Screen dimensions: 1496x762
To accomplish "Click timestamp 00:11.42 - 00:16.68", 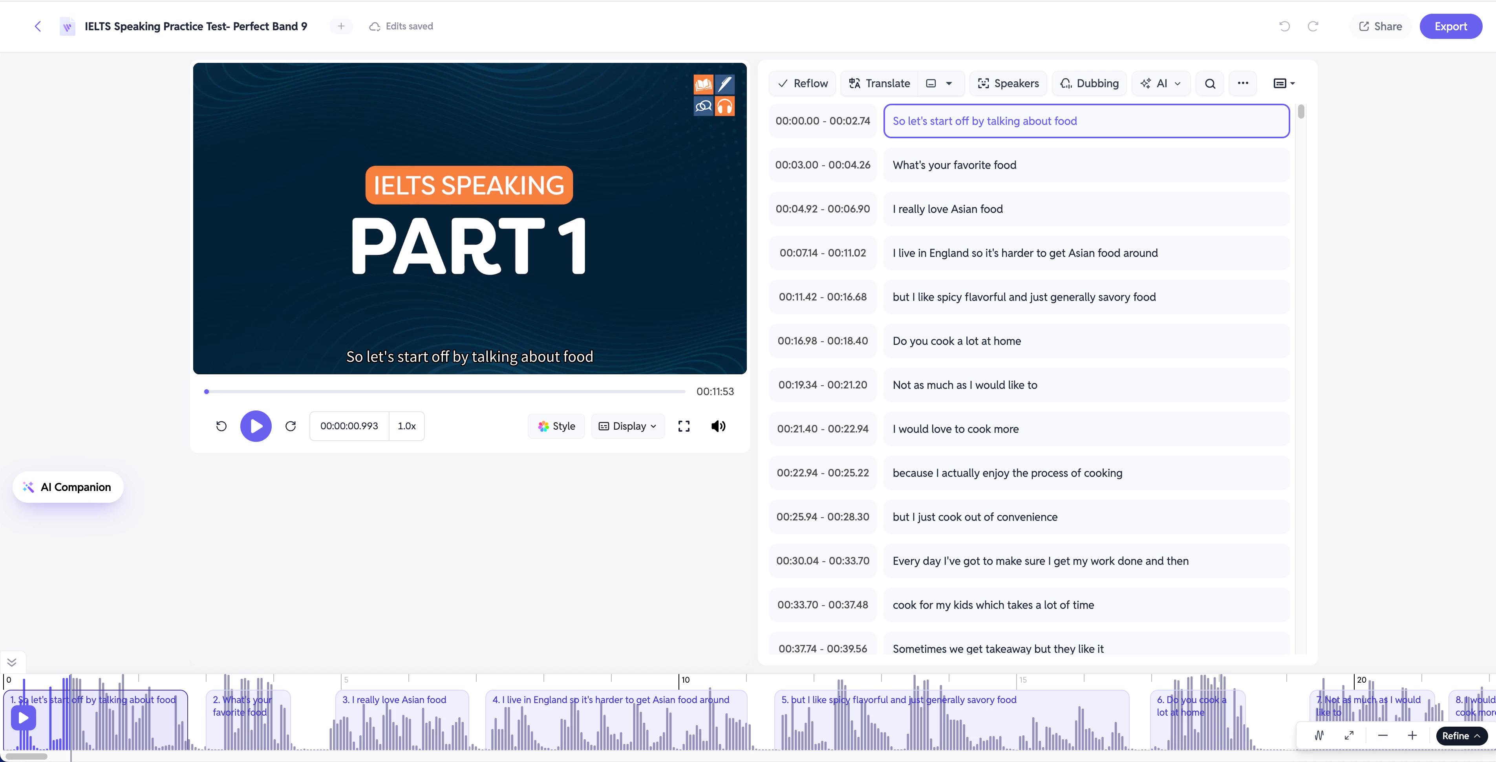I will pos(822,297).
